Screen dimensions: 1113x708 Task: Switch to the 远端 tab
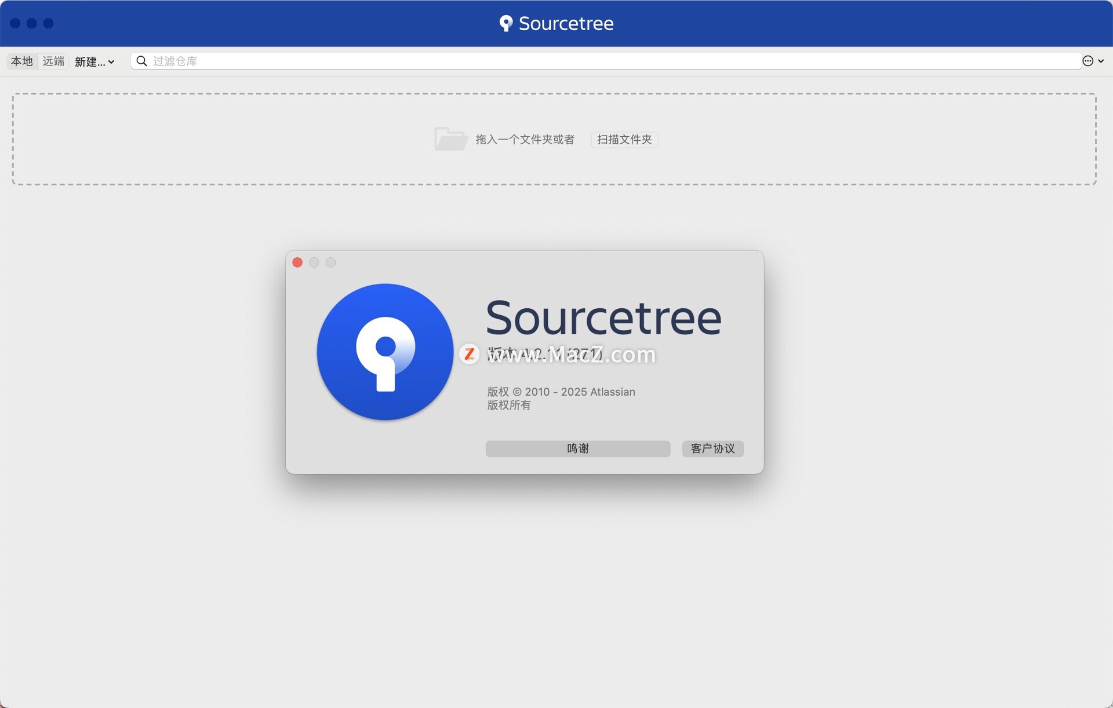pyautogui.click(x=53, y=61)
